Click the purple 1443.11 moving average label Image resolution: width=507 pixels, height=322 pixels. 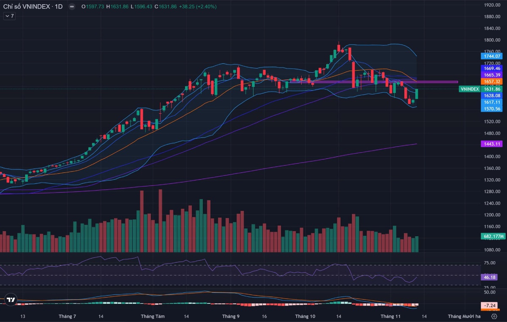(x=492, y=144)
